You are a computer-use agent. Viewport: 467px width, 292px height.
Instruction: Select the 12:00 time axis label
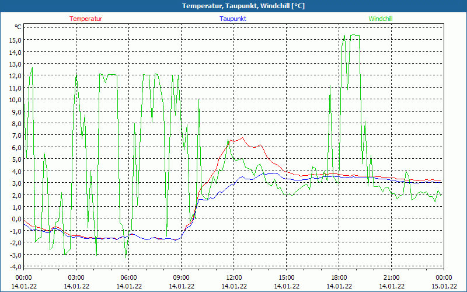click(233, 277)
